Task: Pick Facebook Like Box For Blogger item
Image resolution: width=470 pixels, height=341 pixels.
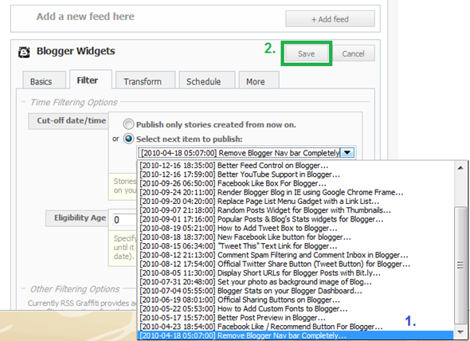Action: coord(296,183)
